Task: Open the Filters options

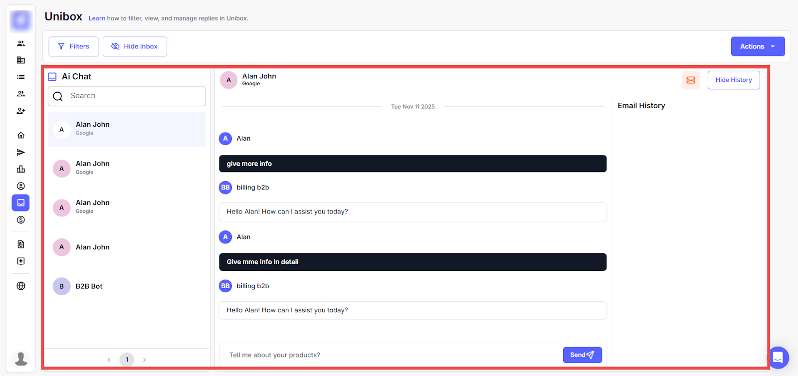Action: [x=74, y=46]
